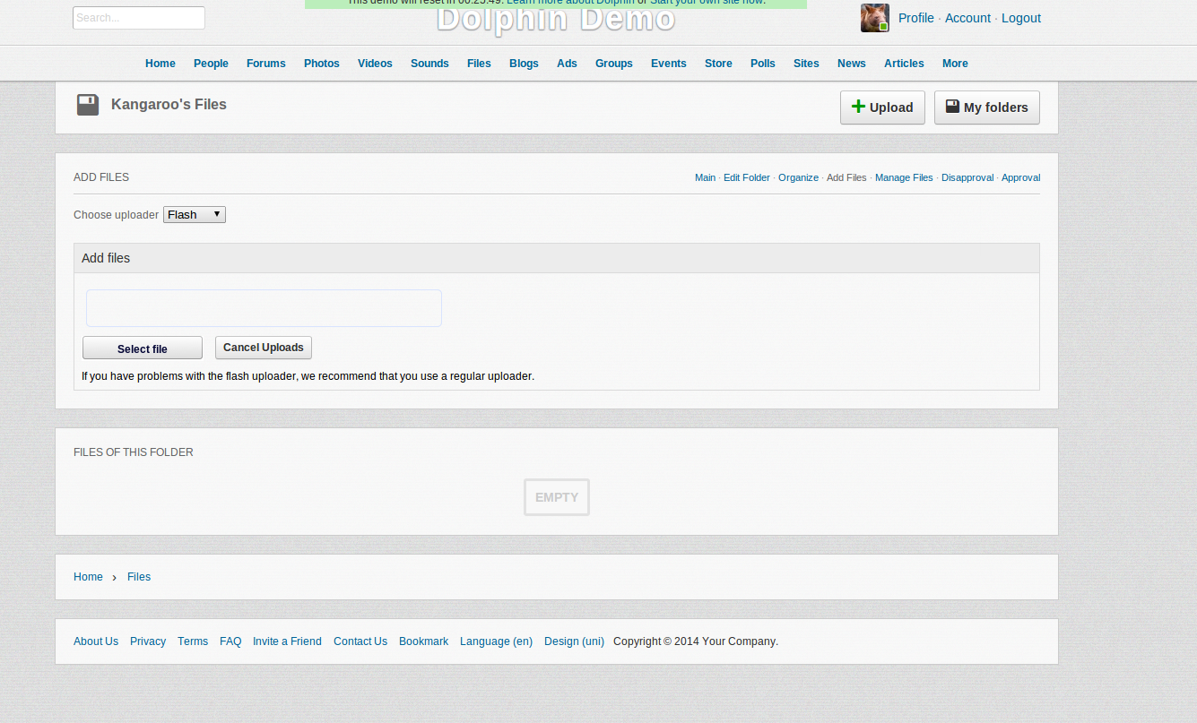Go to Account settings link
1197x723 pixels.
tap(967, 18)
